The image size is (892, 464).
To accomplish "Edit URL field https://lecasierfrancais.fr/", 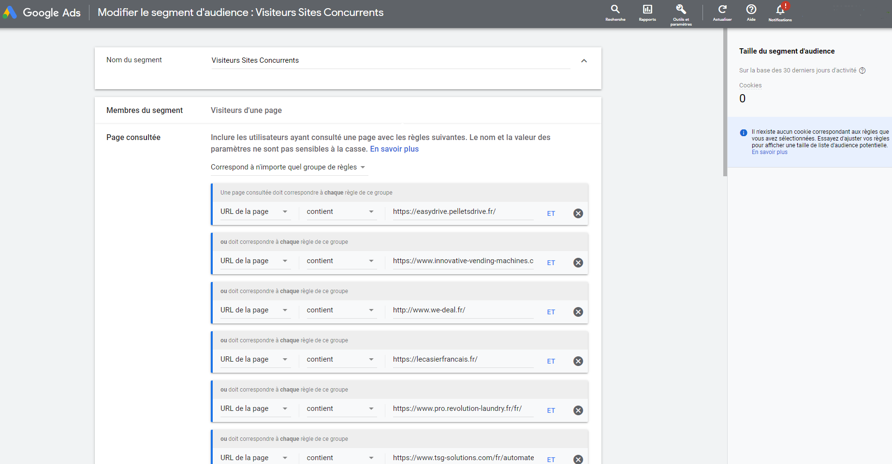I will pos(463,359).
